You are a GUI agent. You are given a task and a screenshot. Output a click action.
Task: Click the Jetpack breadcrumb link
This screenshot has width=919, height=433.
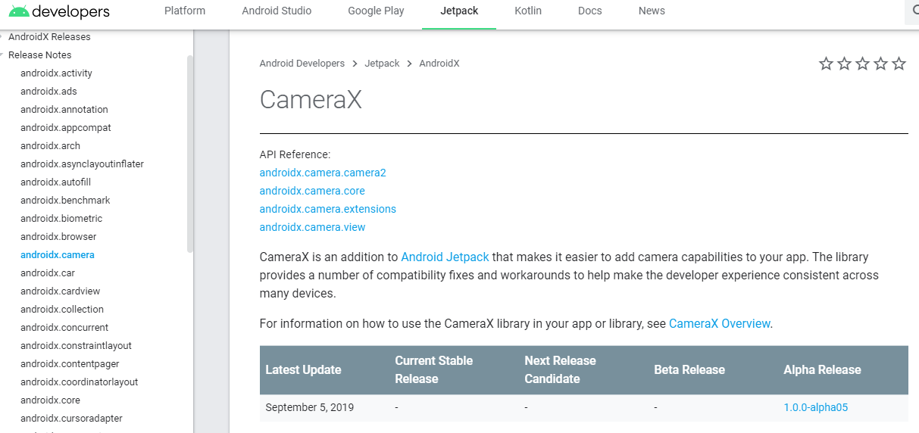pos(382,64)
